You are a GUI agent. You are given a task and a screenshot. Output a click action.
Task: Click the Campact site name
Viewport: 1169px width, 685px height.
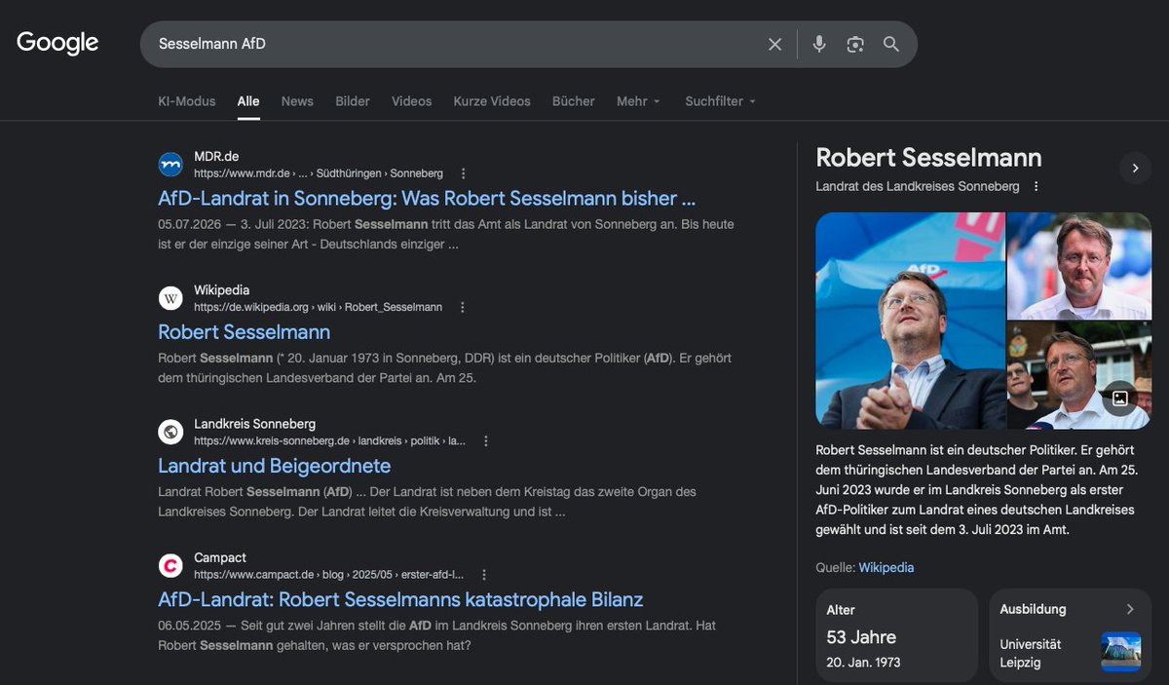(220, 557)
